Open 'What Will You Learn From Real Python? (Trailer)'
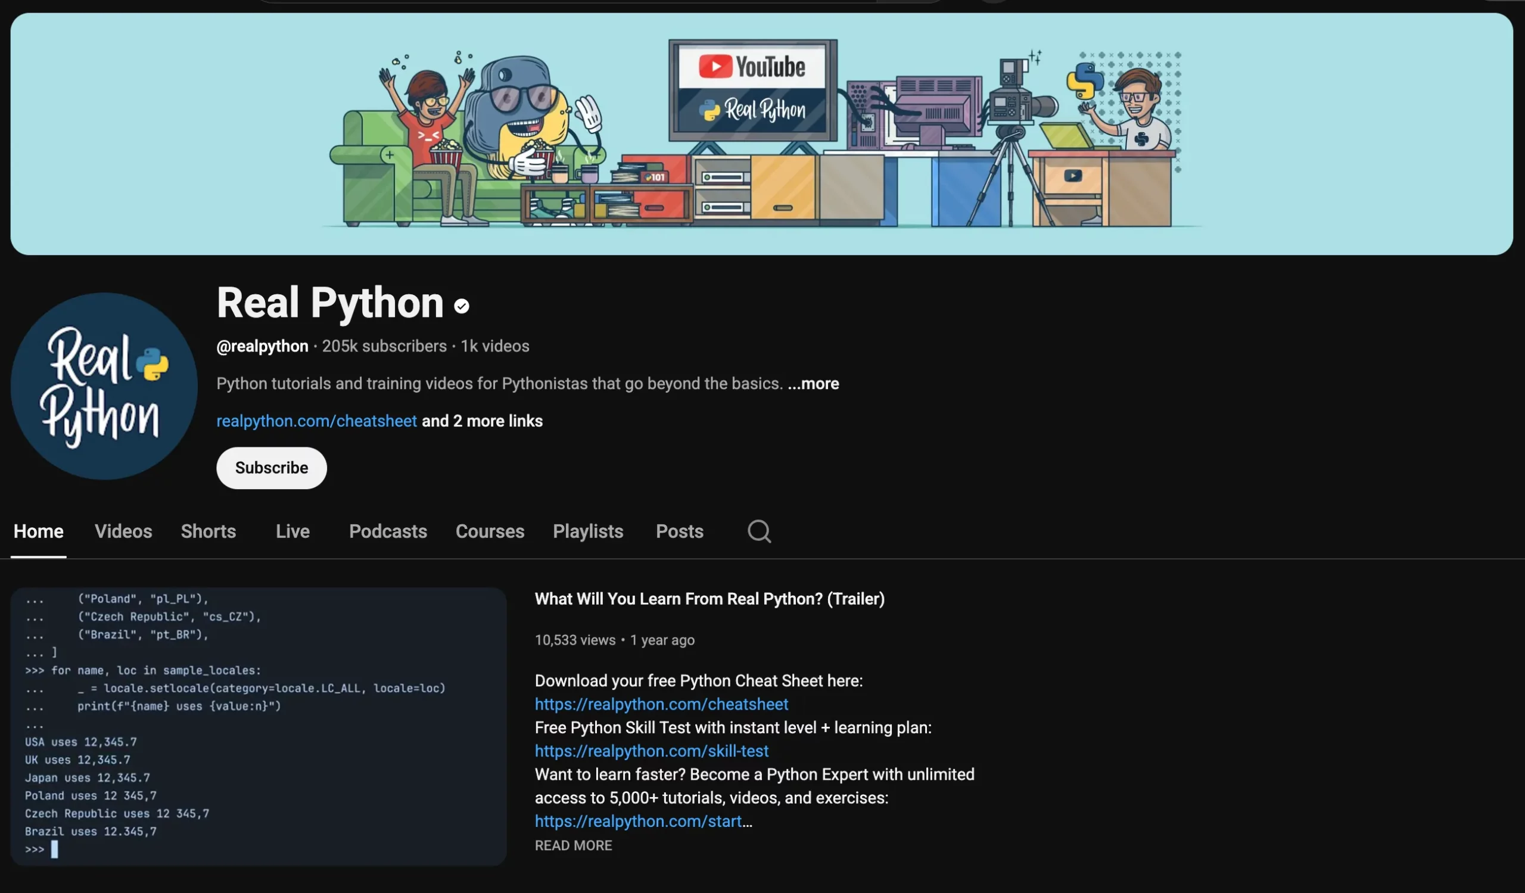The width and height of the screenshot is (1525, 893). coord(709,598)
